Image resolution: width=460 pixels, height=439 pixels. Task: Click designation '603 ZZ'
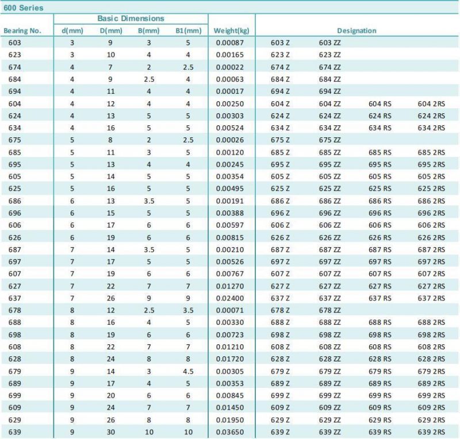pos(329,43)
